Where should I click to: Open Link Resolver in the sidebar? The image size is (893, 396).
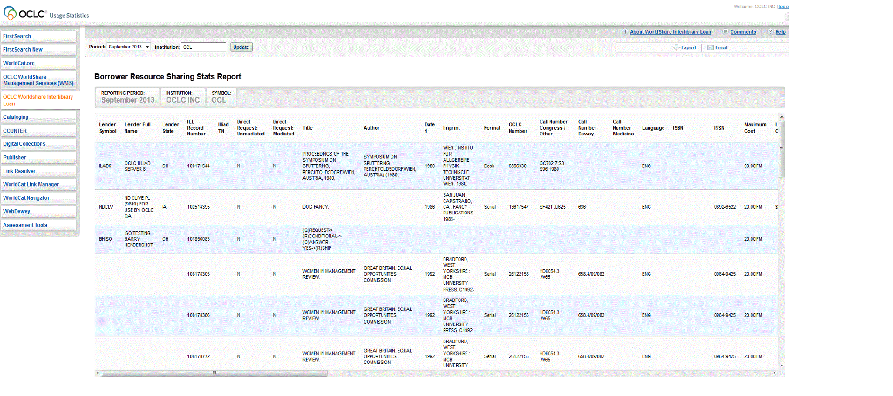[x=38, y=171]
